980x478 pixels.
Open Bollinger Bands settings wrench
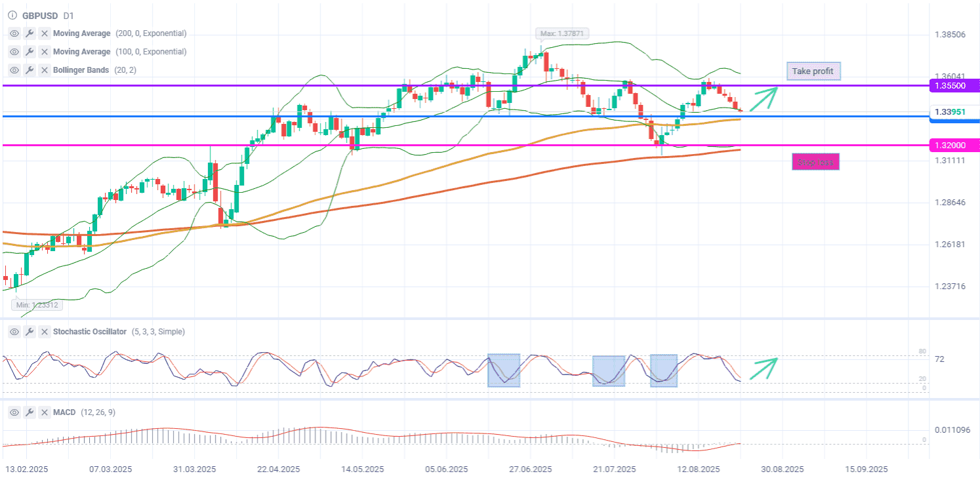(x=30, y=70)
